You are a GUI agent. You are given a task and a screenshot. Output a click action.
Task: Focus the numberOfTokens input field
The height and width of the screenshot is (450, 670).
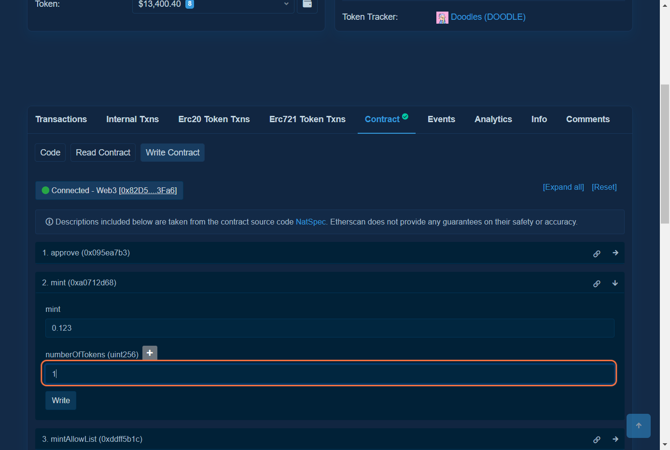click(330, 373)
